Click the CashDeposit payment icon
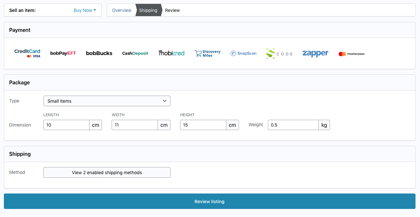 (x=135, y=53)
